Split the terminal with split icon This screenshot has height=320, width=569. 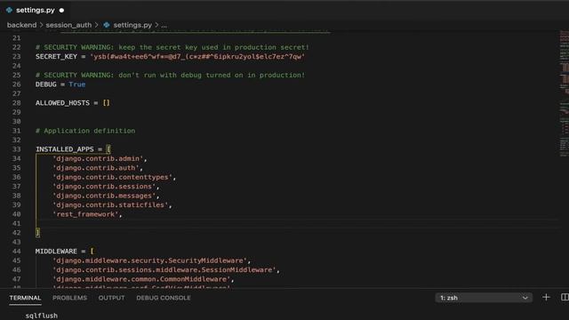coord(565,298)
